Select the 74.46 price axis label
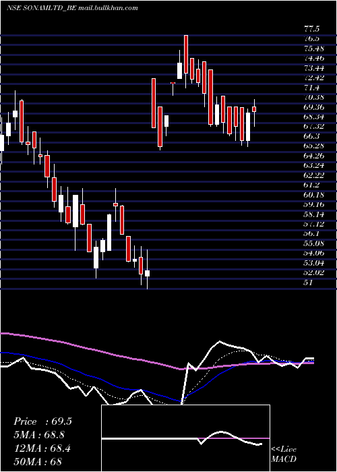The width and height of the screenshot is (337, 472). tap(313, 59)
